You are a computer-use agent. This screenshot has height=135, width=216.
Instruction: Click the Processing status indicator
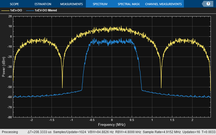pyautogui.click(x=9, y=132)
